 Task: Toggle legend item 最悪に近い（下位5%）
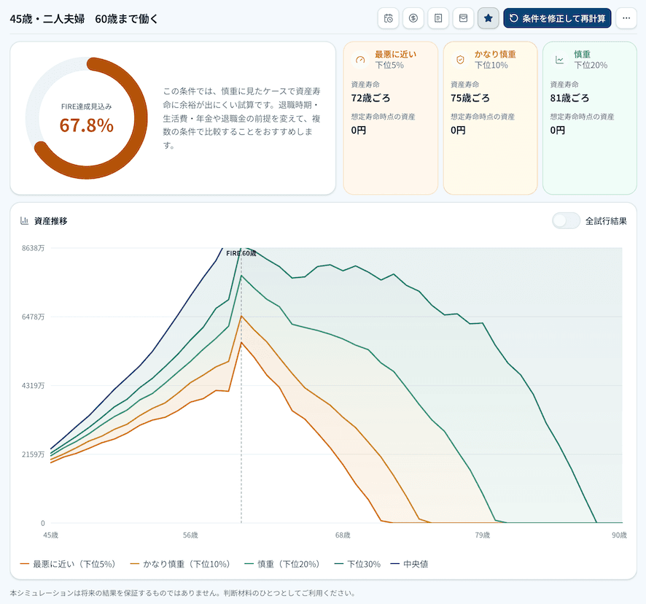click(68, 564)
